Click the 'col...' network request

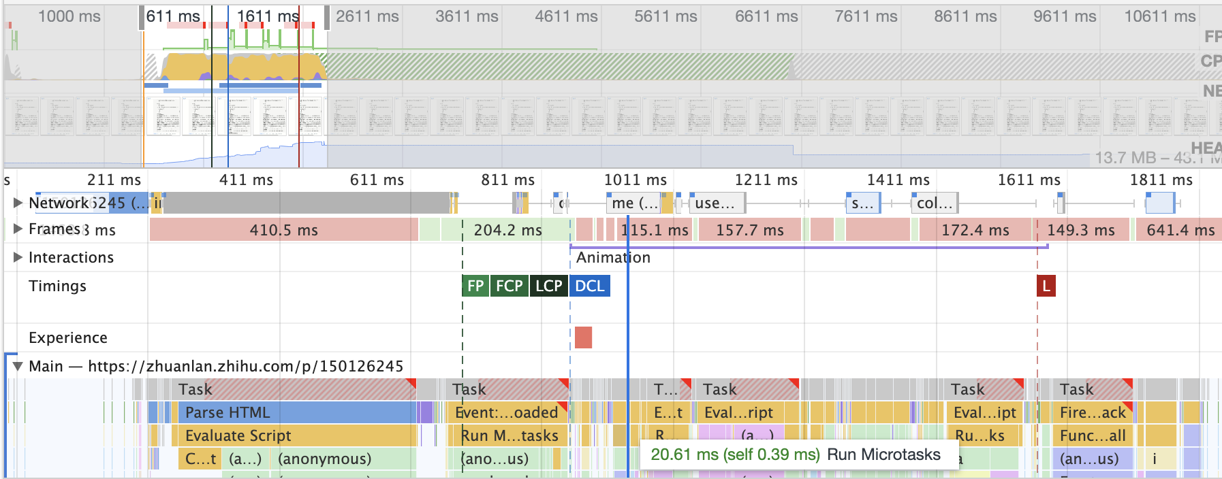tap(935, 203)
